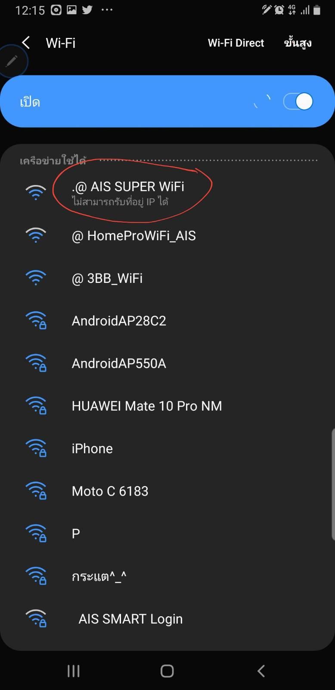Image resolution: width=335 pixels, height=690 pixels.
Task: Tap the Android home navigation button
Action: [x=167, y=671]
